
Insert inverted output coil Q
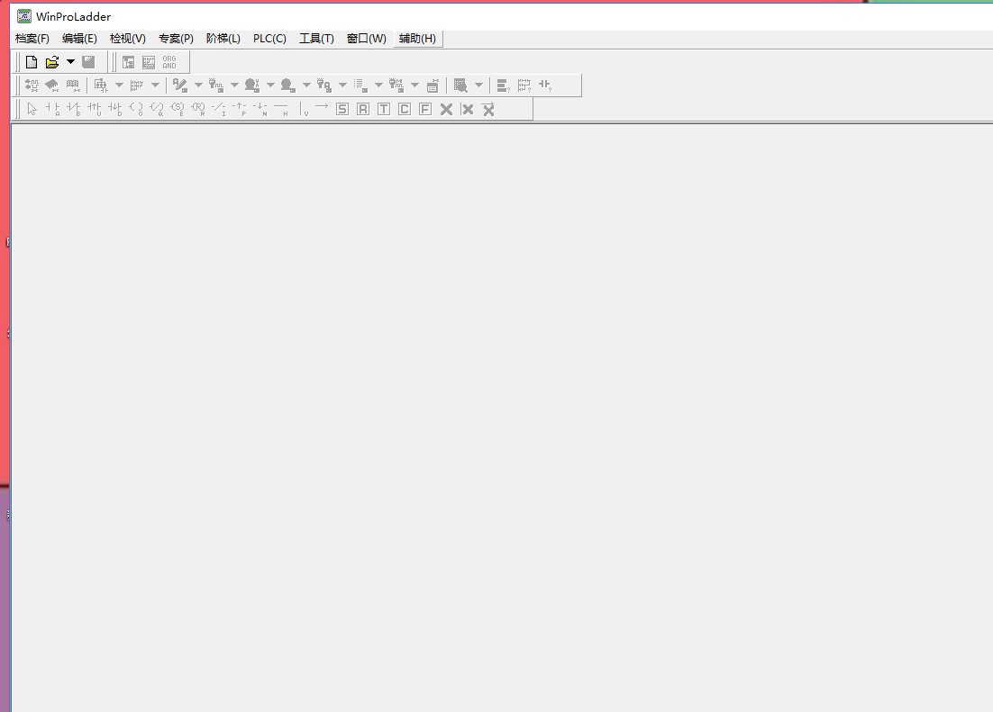pyautogui.click(x=157, y=109)
